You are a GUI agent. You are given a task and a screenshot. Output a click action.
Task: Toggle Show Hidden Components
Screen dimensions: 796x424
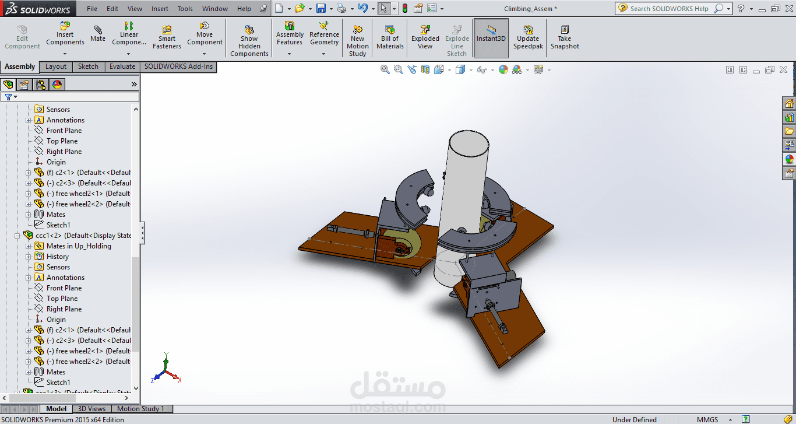[249, 35]
